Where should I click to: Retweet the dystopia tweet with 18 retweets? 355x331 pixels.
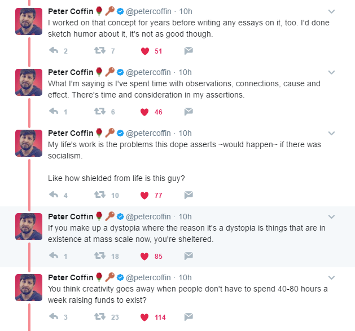point(100,257)
